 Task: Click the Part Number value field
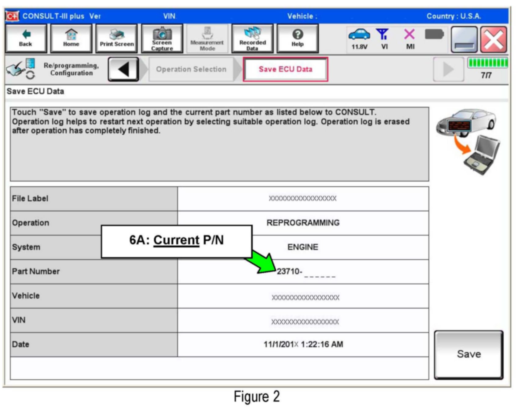pyautogui.click(x=303, y=272)
